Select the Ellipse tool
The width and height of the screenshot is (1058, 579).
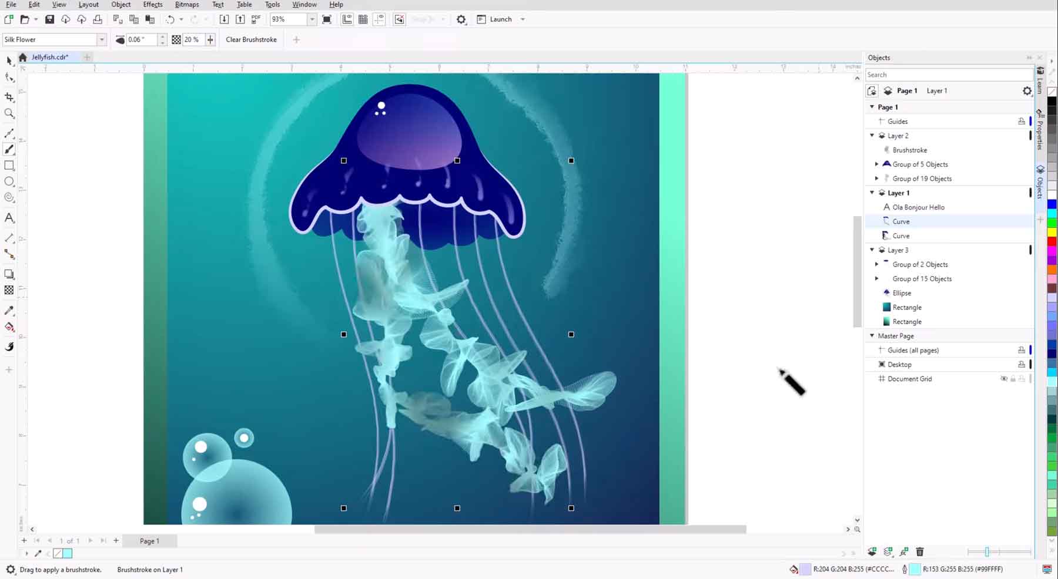point(9,181)
